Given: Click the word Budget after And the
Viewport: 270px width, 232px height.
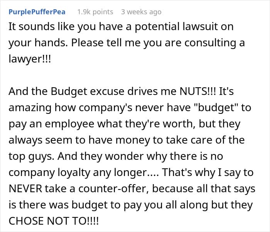Looking at the screenshot, I should pos(69,91).
